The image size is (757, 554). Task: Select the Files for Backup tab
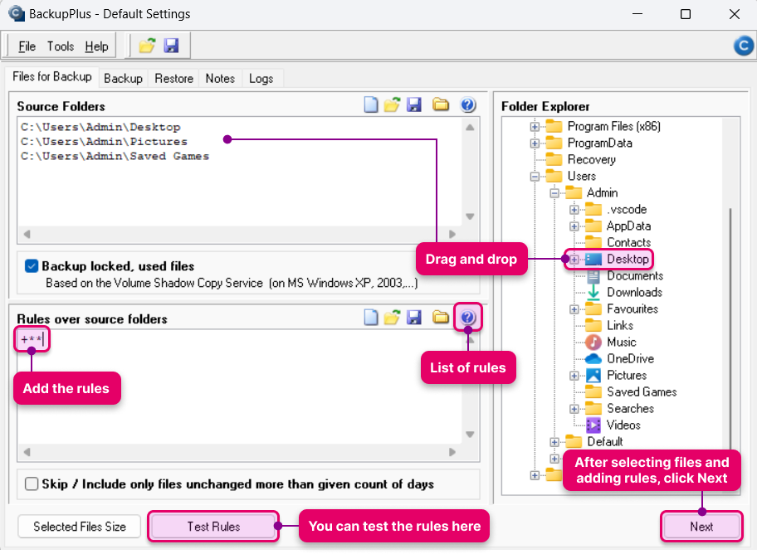point(52,77)
